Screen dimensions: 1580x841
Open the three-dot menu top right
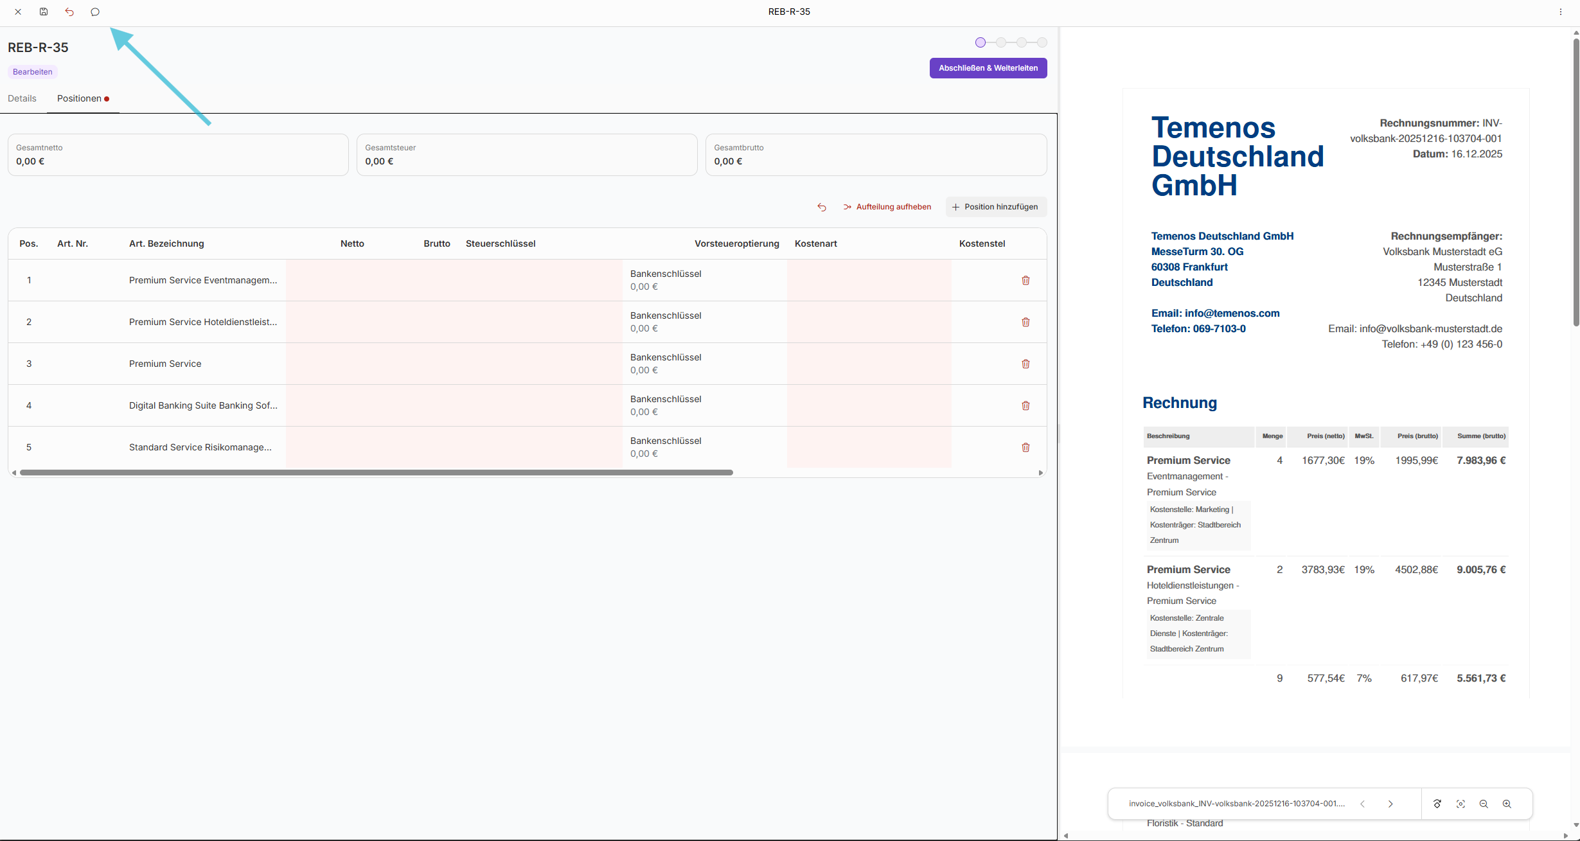1561,12
